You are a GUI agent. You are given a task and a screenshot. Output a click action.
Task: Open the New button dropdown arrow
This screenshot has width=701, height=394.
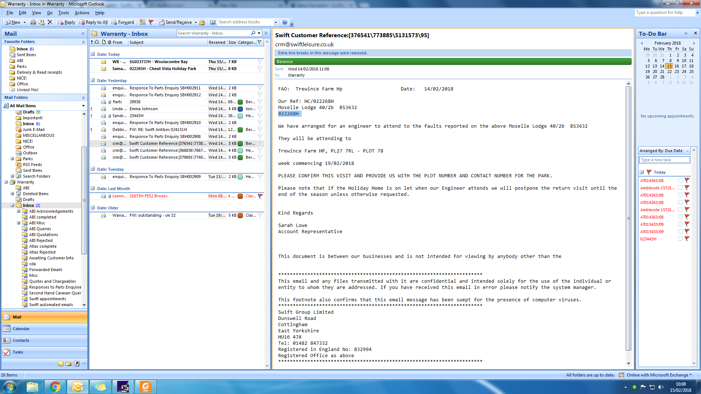point(24,22)
